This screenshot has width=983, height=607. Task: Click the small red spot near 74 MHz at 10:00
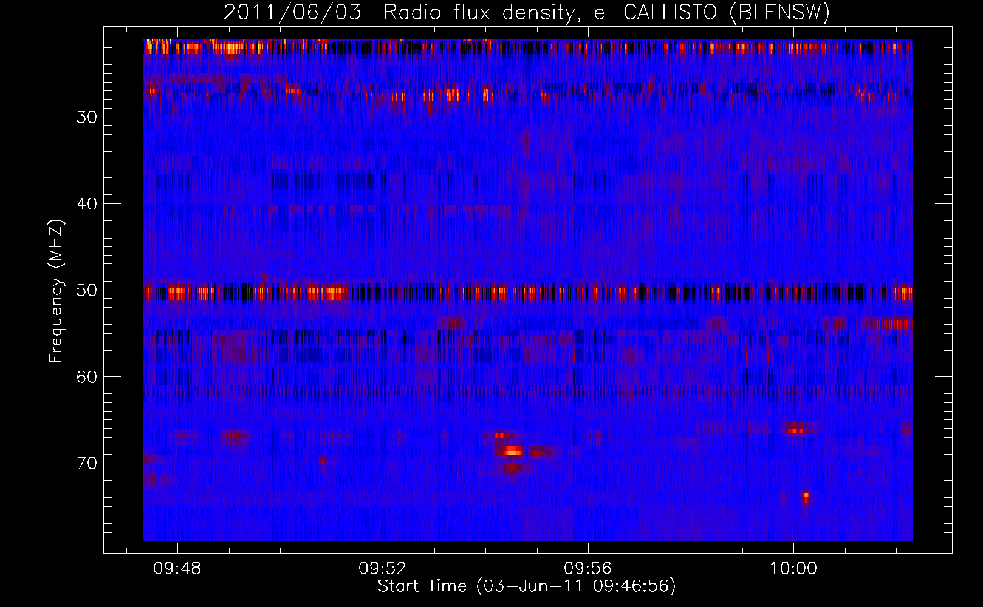pyautogui.click(x=806, y=497)
